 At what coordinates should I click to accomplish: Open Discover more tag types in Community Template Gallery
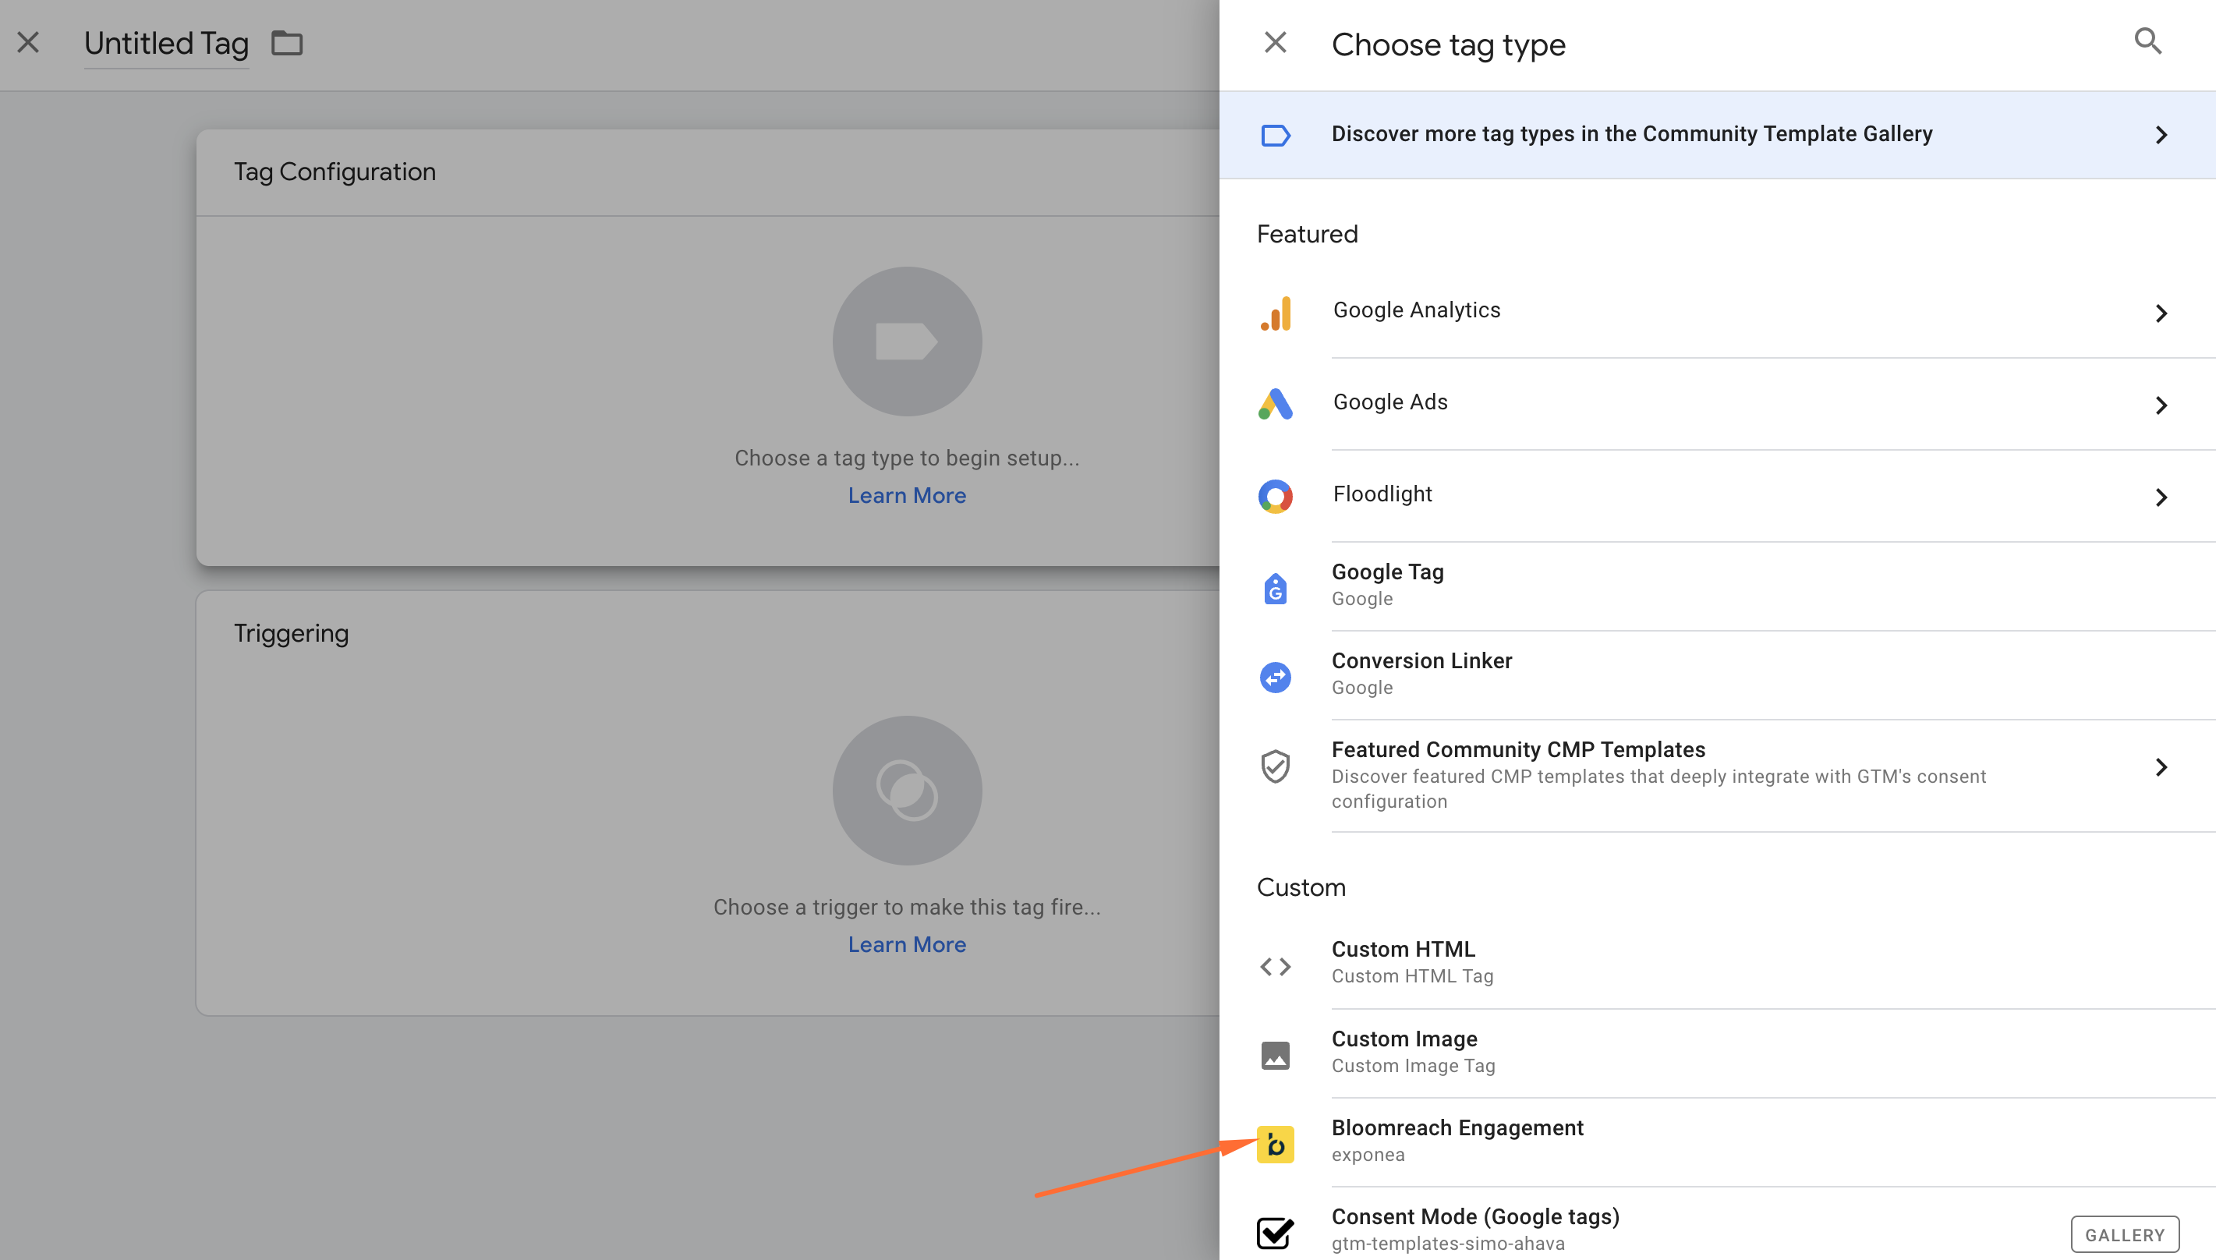click(x=1717, y=135)
